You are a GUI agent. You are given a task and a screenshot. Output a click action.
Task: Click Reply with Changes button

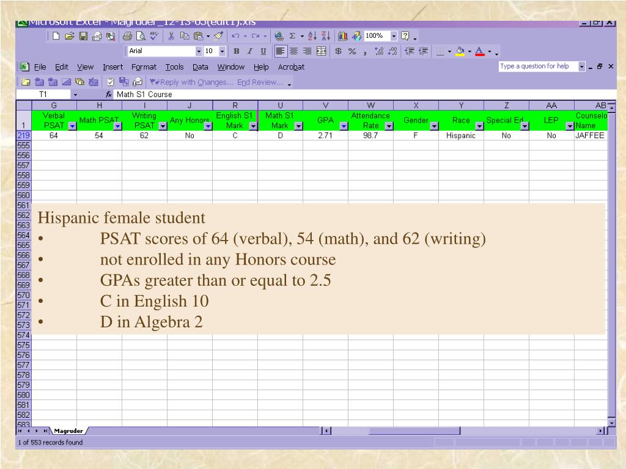[x=191, y=82]
